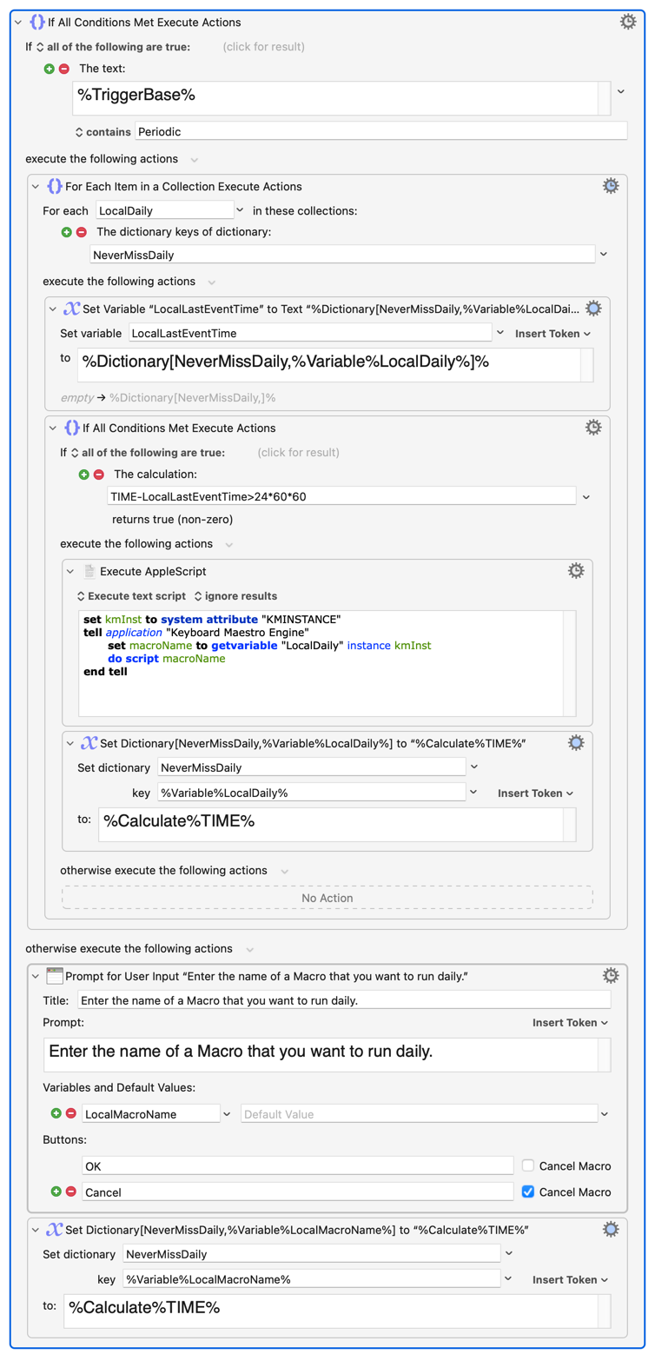Open the 'contains' comparison popup

pyautogui.click(x=103, y=131)
